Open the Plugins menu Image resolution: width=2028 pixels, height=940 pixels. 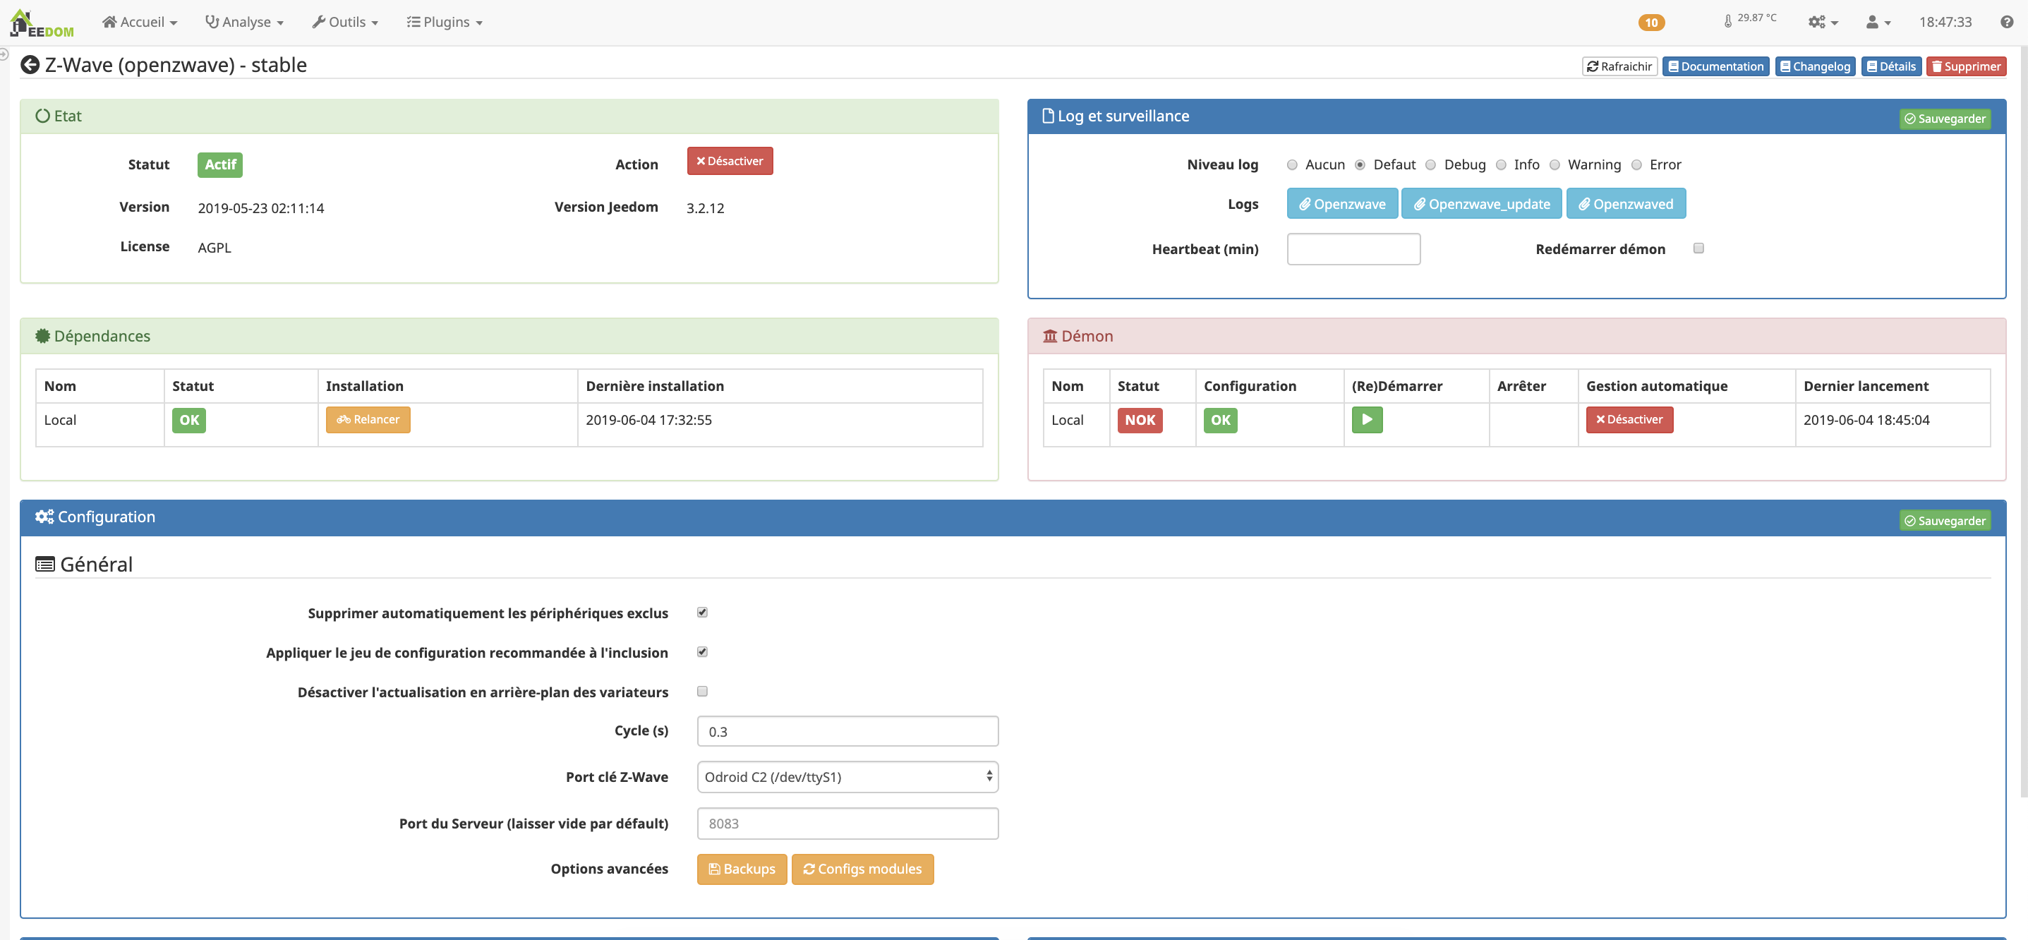(x=445, y=22)
